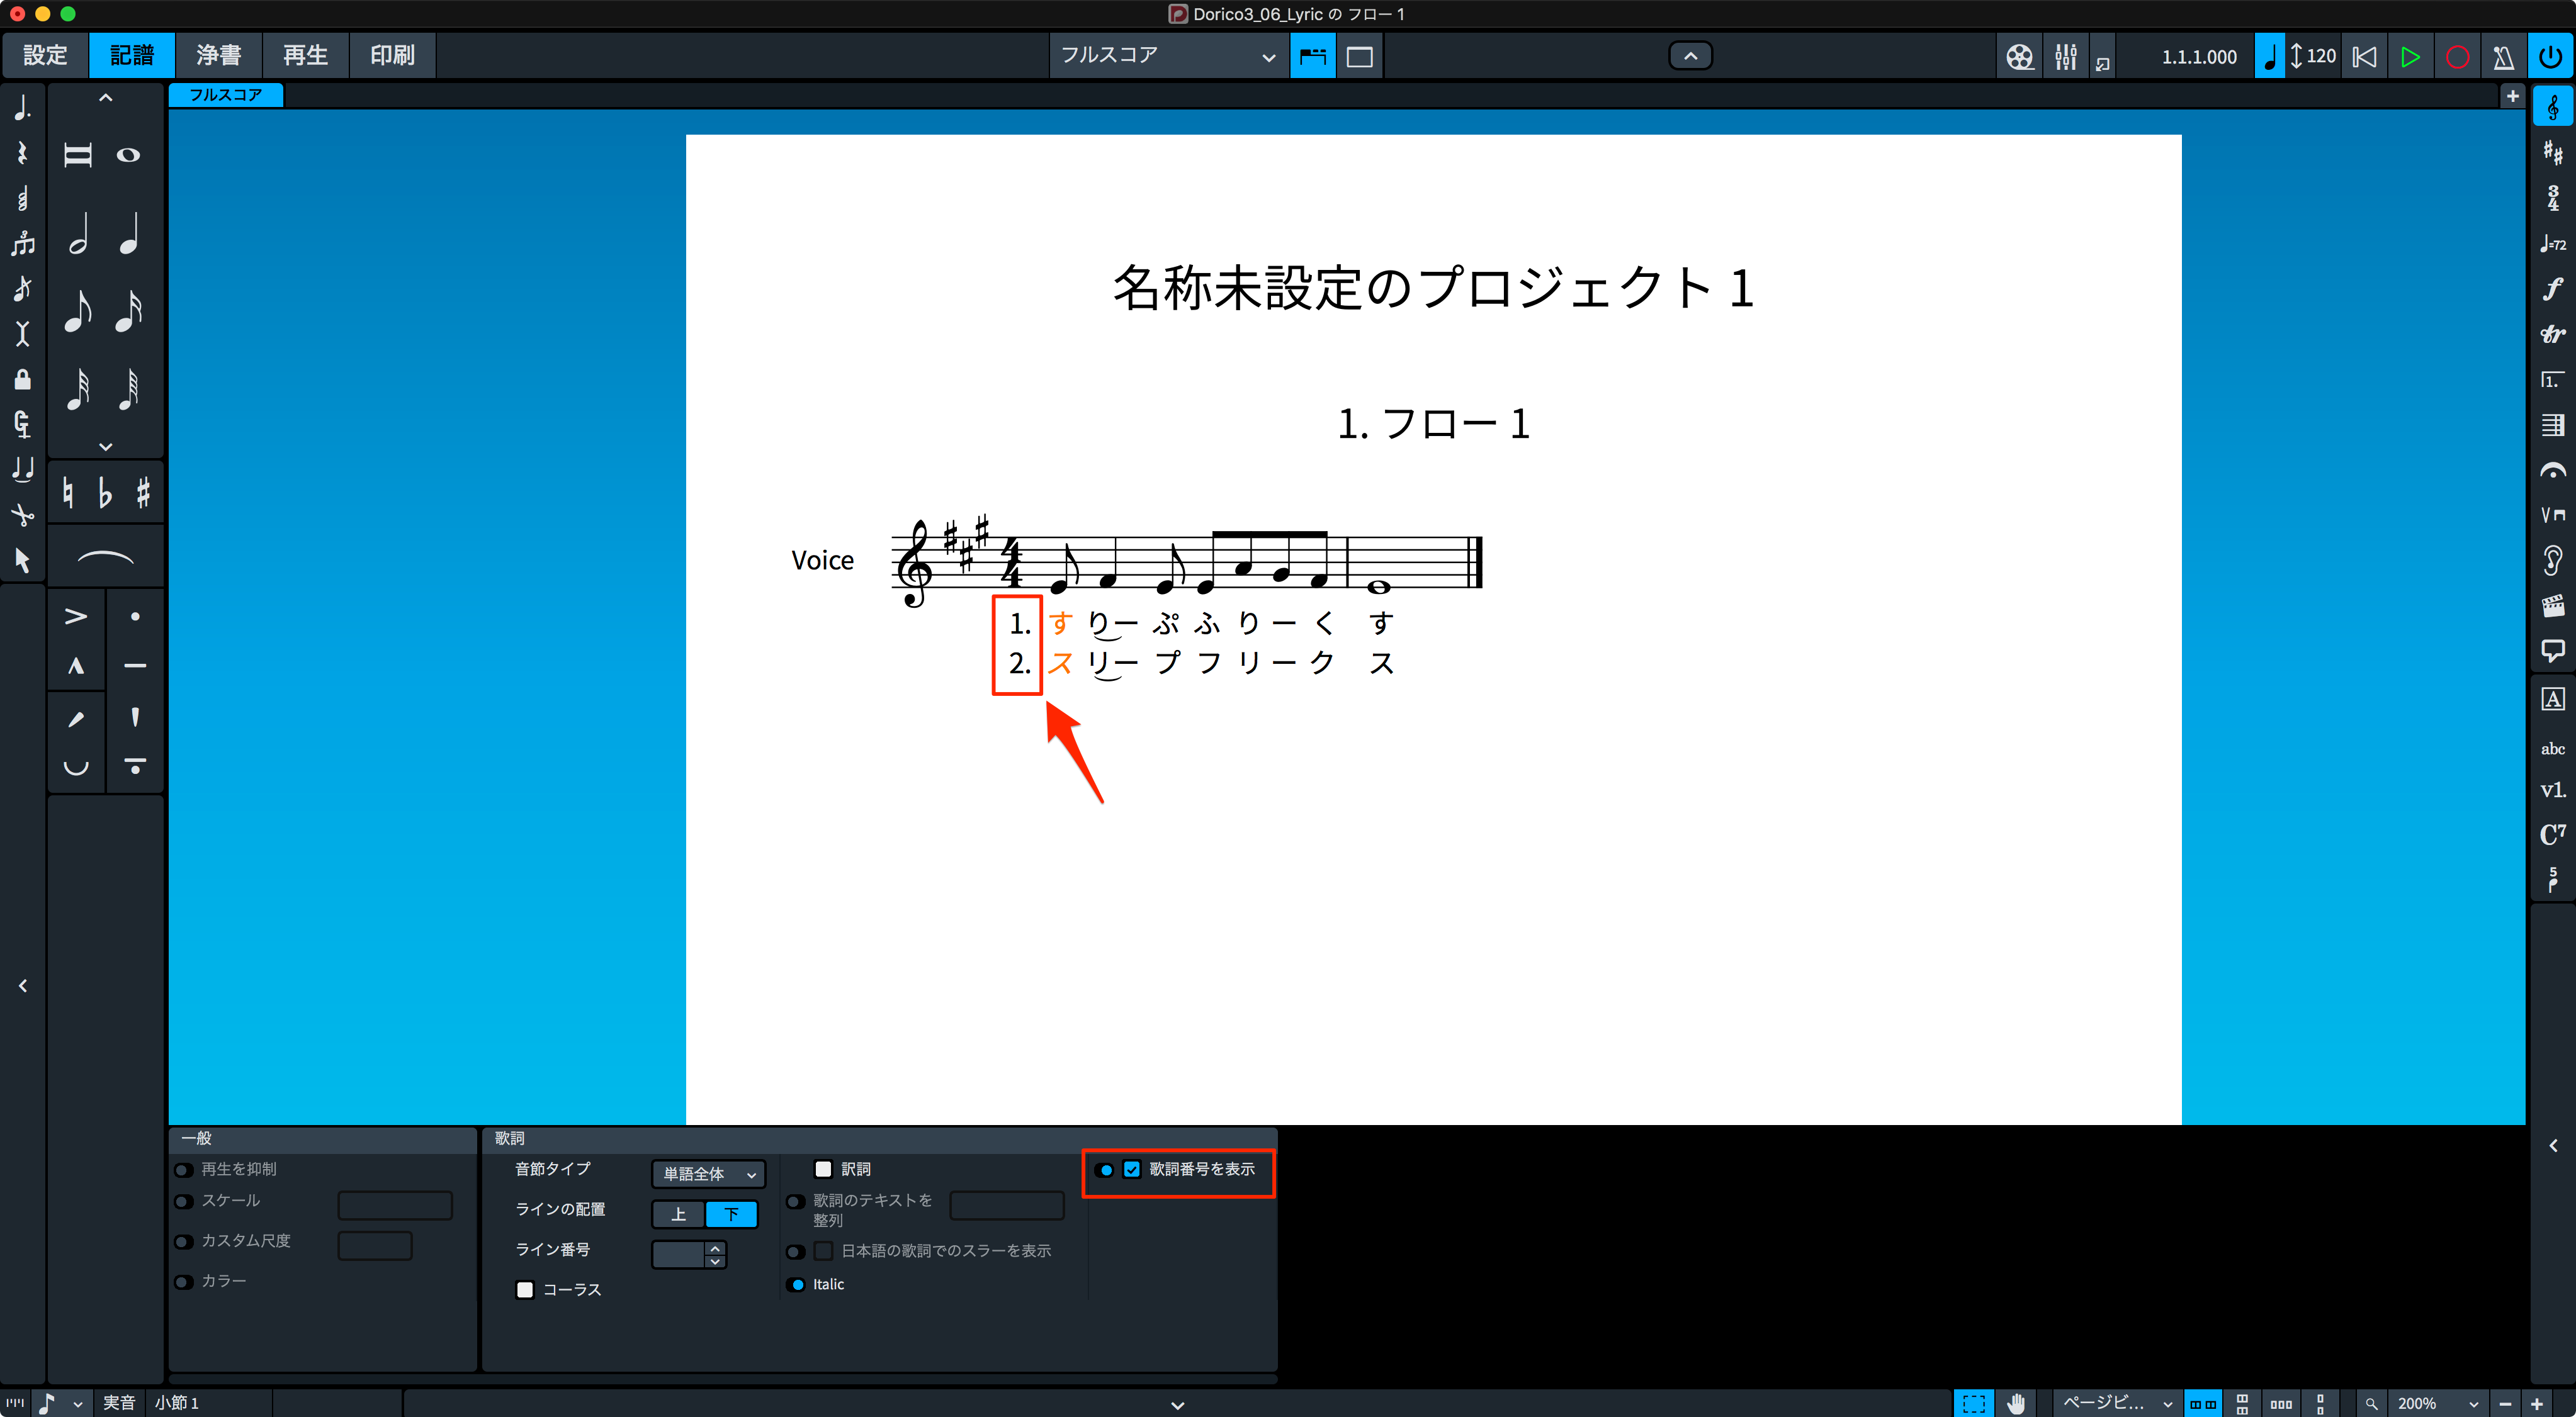Choose the eighth note duration

click(x=78, y=311)
